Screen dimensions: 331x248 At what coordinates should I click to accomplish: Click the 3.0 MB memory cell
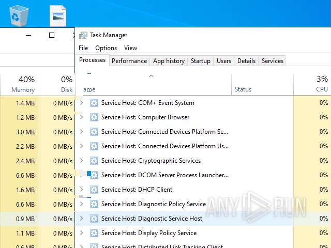19,132
